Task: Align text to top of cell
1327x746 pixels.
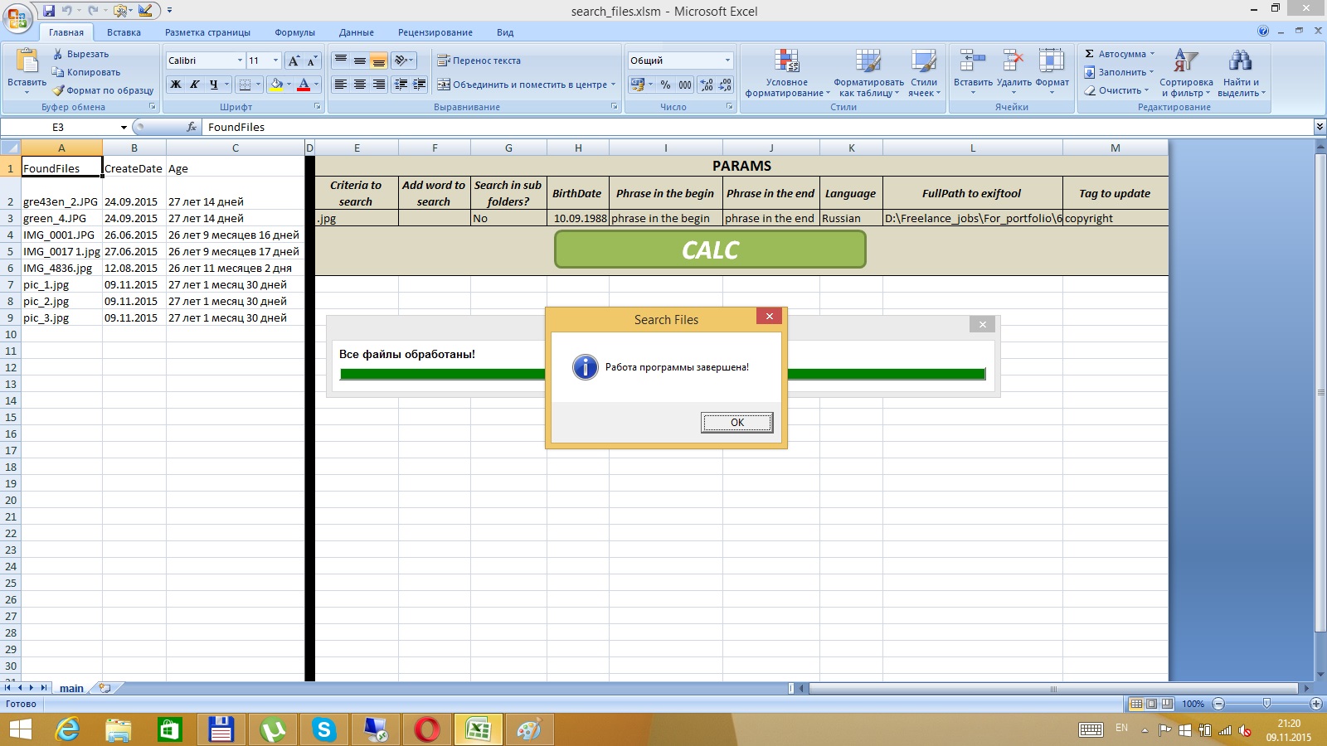Action: 341,61
